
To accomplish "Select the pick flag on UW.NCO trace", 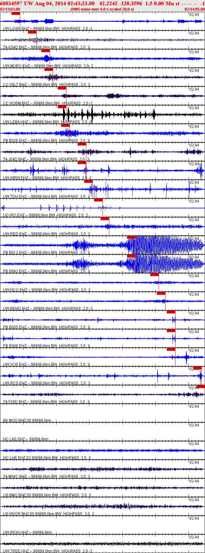I will pyautogui.click(x=154, y=275).
